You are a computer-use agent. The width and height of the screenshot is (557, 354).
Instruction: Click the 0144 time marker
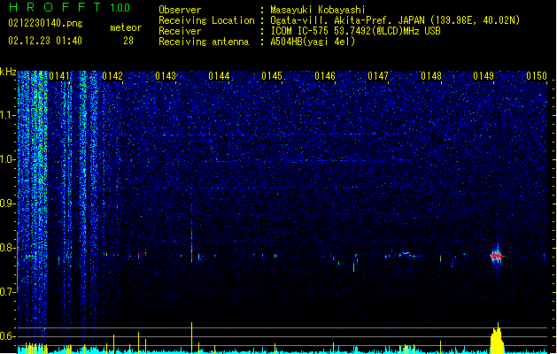click(x=219, y=76)
